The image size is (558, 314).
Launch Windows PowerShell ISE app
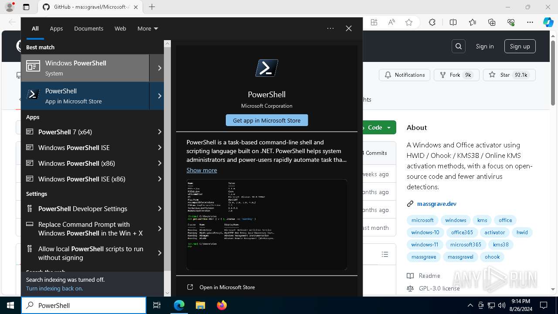(88, 147)
